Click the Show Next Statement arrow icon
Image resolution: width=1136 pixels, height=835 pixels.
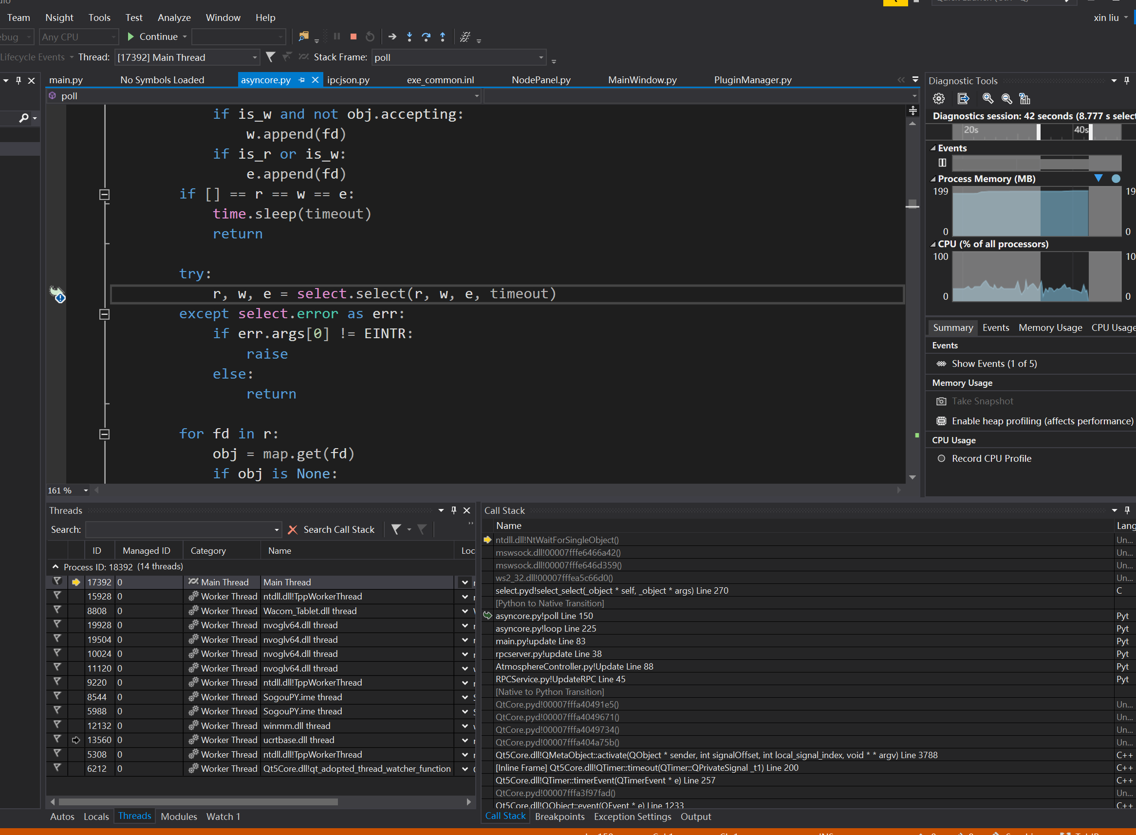click(x=392, y=36)
